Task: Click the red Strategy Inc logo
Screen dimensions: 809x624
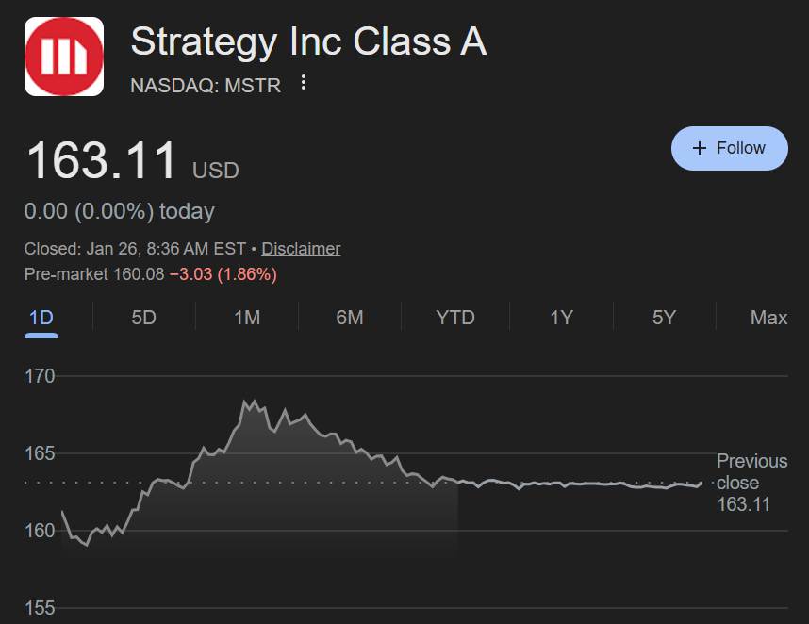Action: (x=64, y=56)
